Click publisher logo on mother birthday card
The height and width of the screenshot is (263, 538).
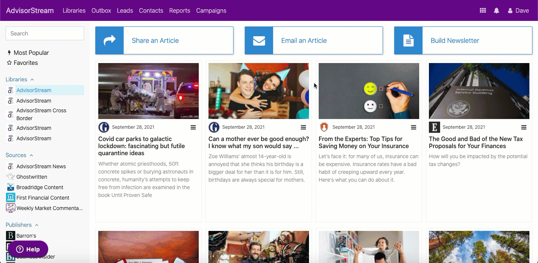tap(214, 127)
